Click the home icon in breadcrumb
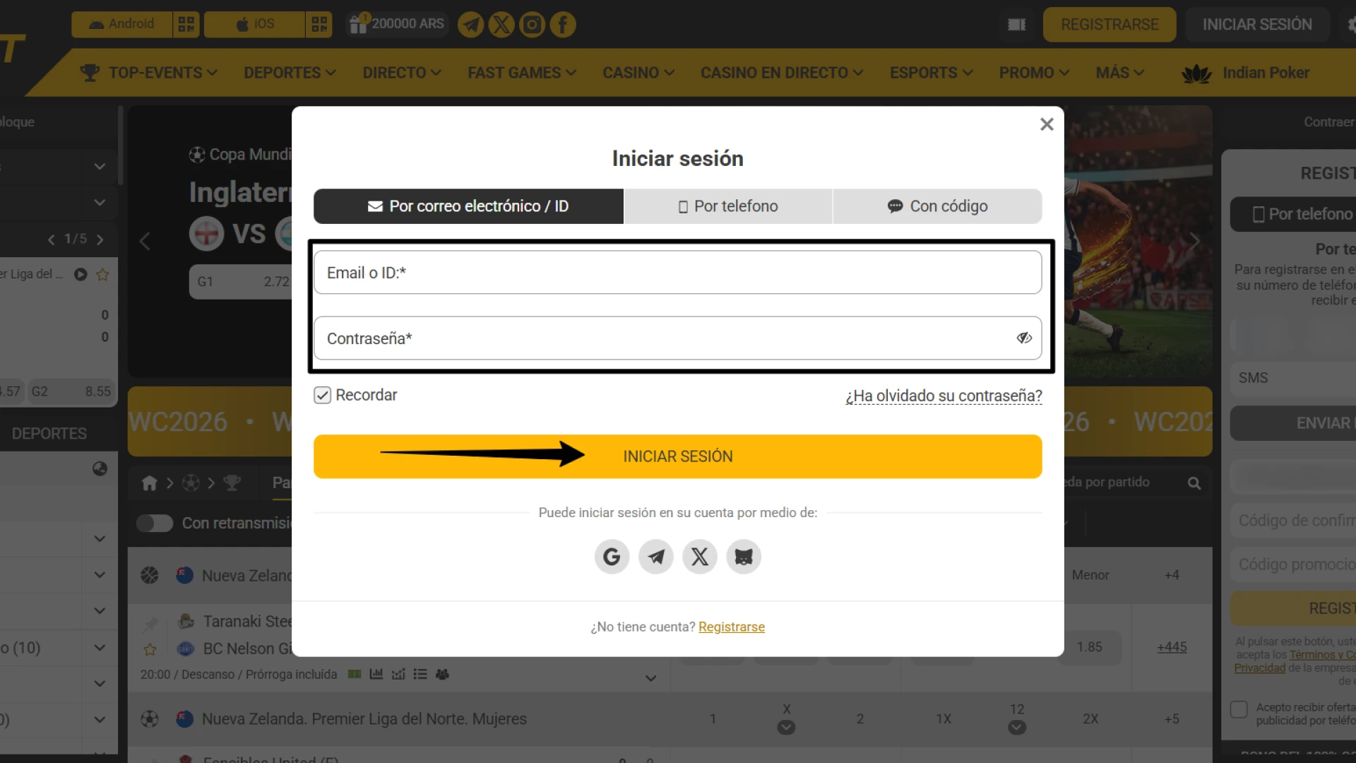The width and height of the screenshot is (1356, 763). point(149,483)
